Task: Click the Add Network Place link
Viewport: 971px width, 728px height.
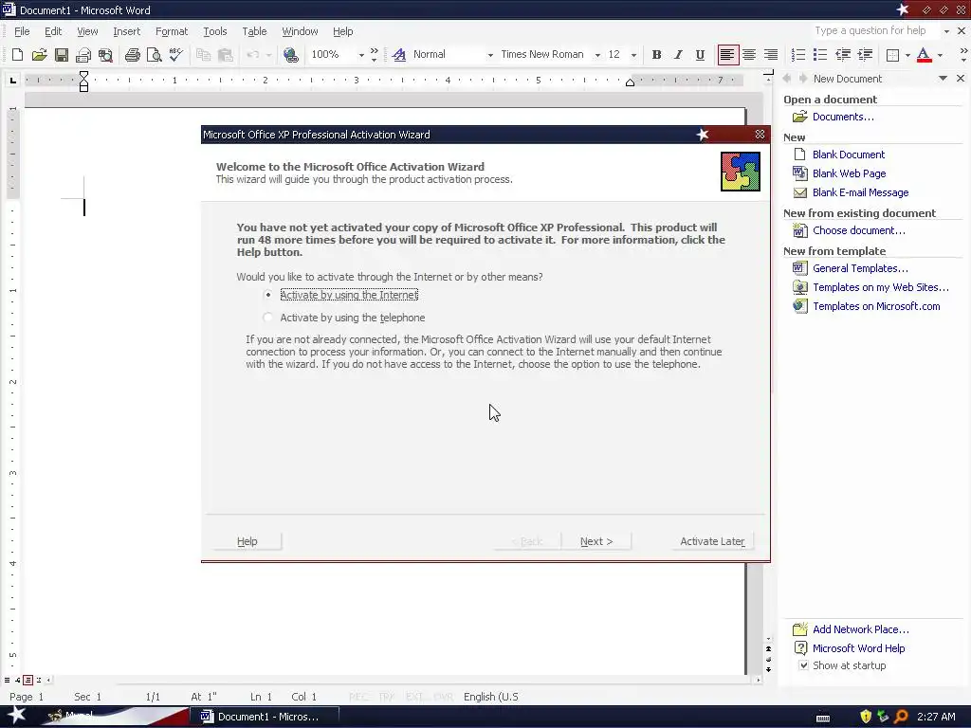Action: click(x=861, y=629)
